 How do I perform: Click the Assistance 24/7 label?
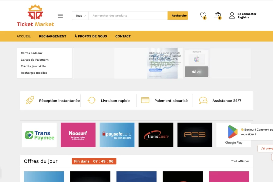click(227, 101)
